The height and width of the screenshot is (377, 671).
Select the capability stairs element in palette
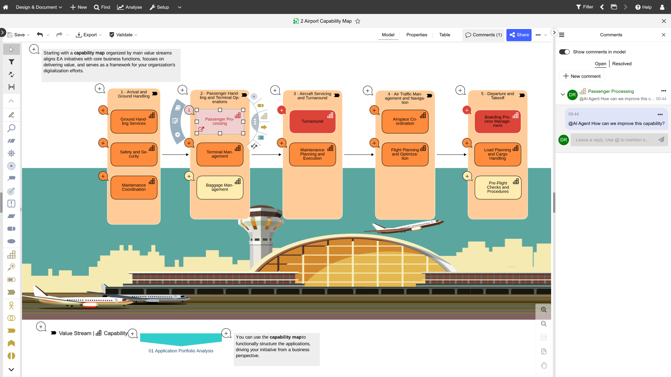pyautogui.click(x=11, y=254)
